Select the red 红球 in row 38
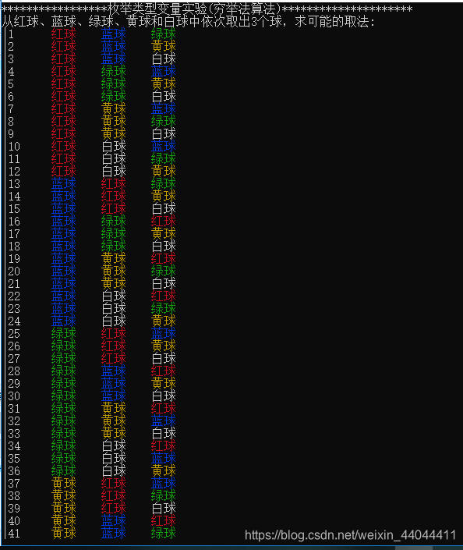 point(114,496)
